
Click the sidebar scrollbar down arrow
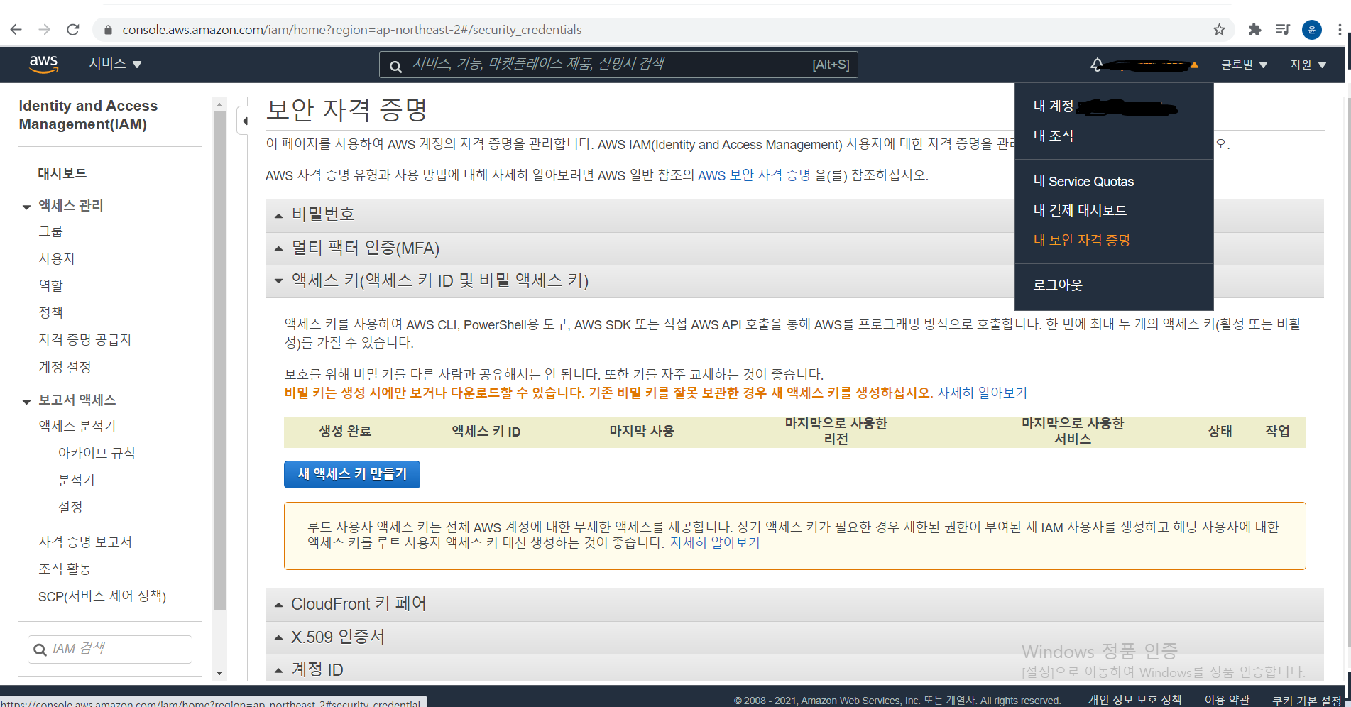click(x=219, y=673)
